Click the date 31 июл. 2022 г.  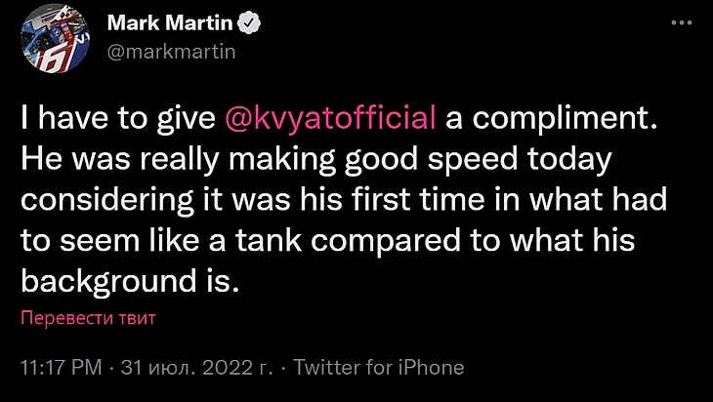point(197,368)
